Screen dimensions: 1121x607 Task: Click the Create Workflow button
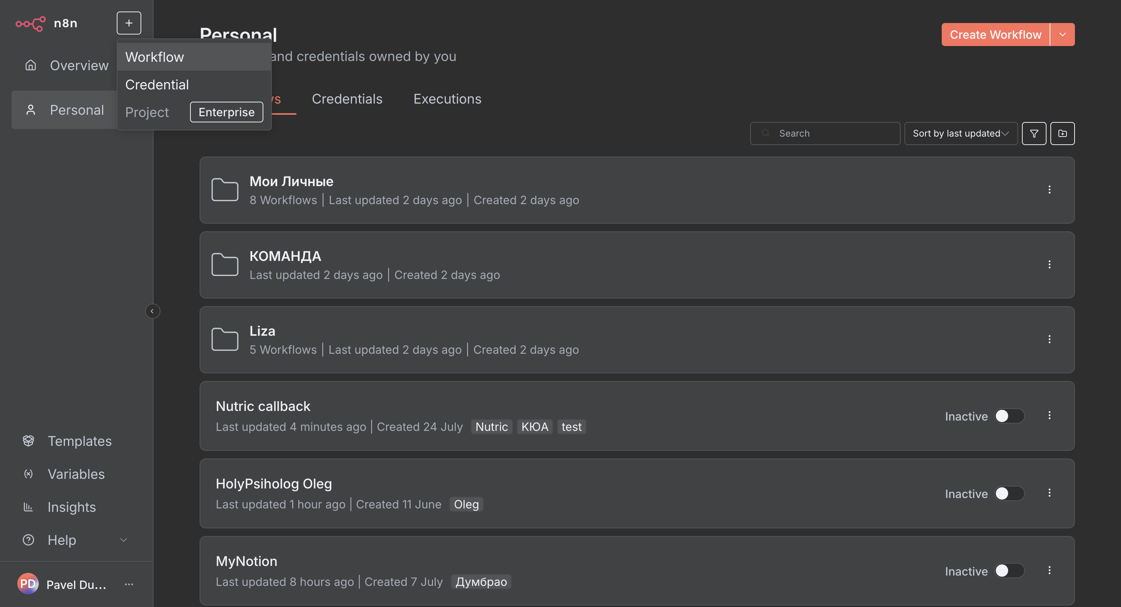pos(995,35)
